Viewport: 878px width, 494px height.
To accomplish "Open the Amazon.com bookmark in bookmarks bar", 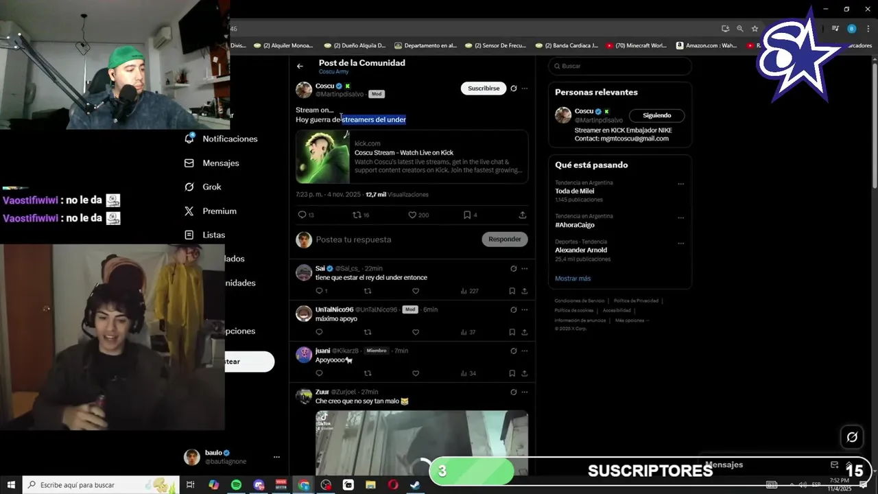I will pos(707,45).
